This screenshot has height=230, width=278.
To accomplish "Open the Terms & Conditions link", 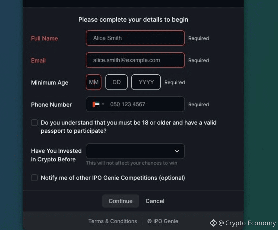I will [113, 221].
